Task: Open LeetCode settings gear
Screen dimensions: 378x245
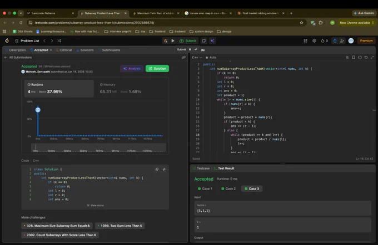Action: click(314, 41)
